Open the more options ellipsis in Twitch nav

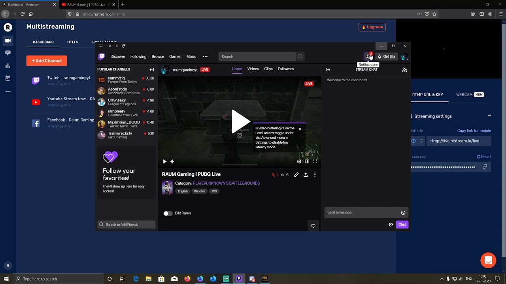click(205, 56)
